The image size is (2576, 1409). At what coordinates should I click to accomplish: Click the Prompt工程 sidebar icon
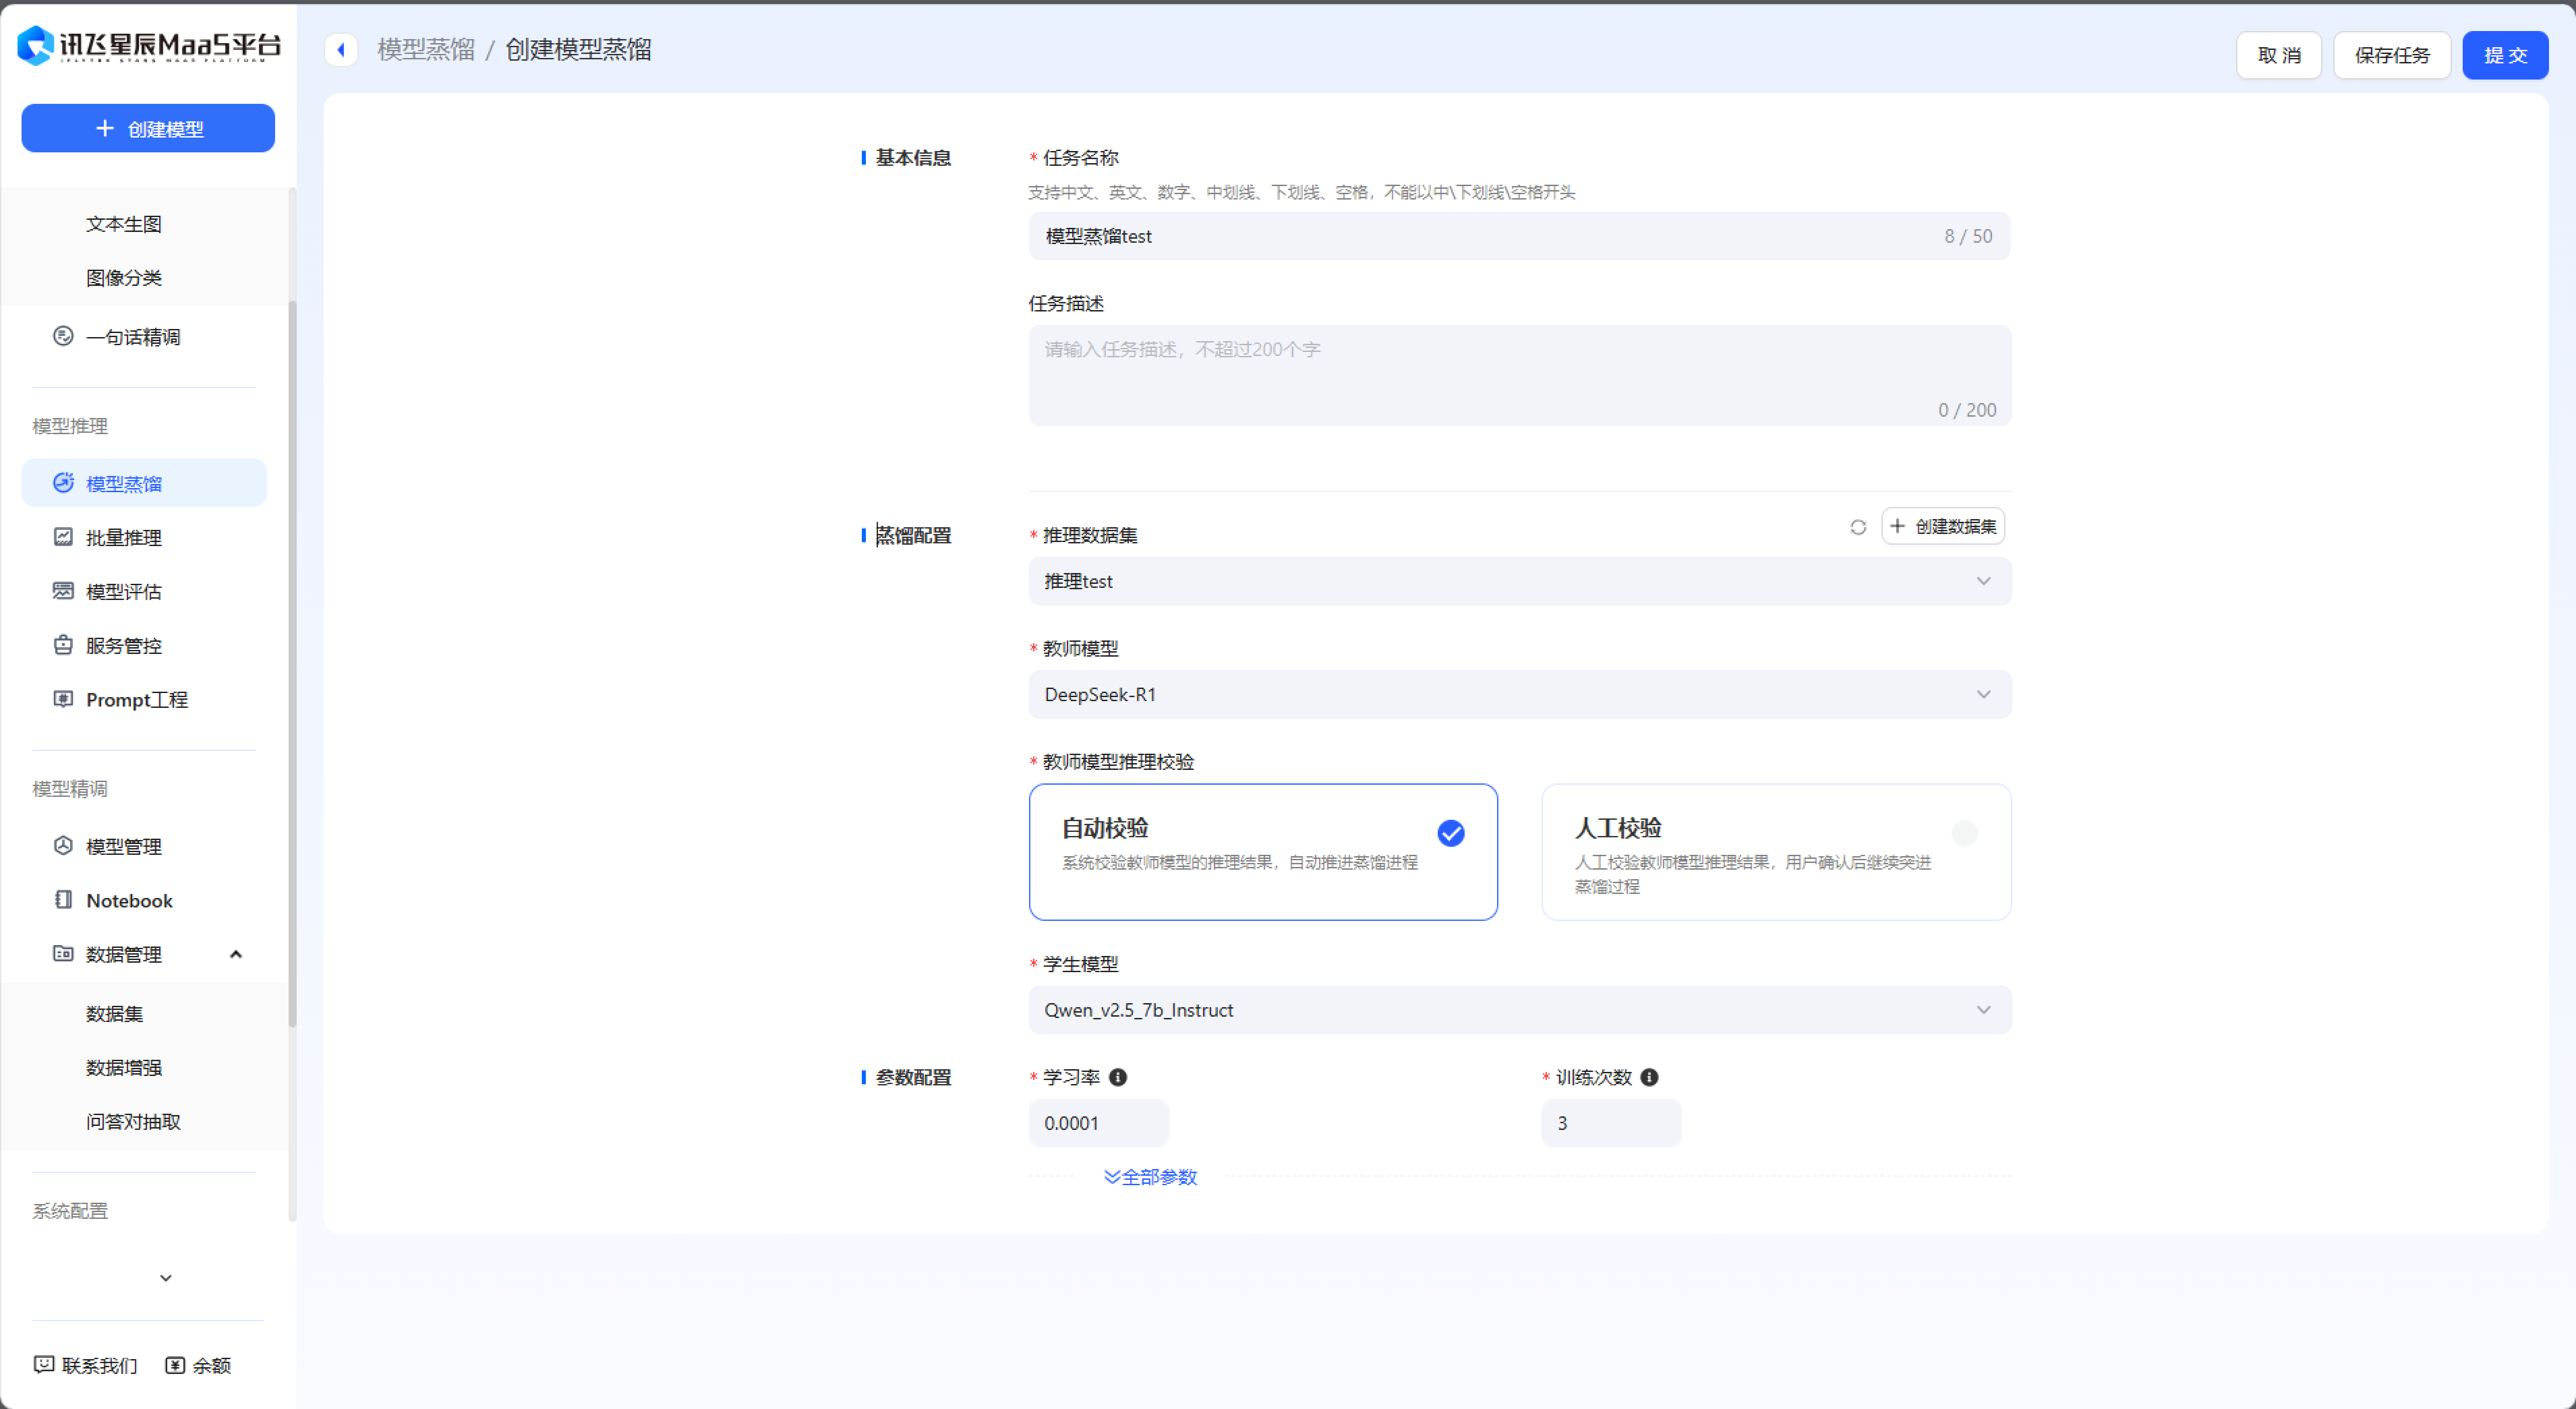[63, 699]
